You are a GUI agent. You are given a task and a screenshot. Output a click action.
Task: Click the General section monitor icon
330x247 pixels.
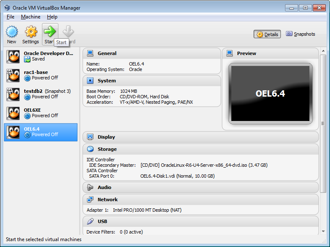[90, 53]
